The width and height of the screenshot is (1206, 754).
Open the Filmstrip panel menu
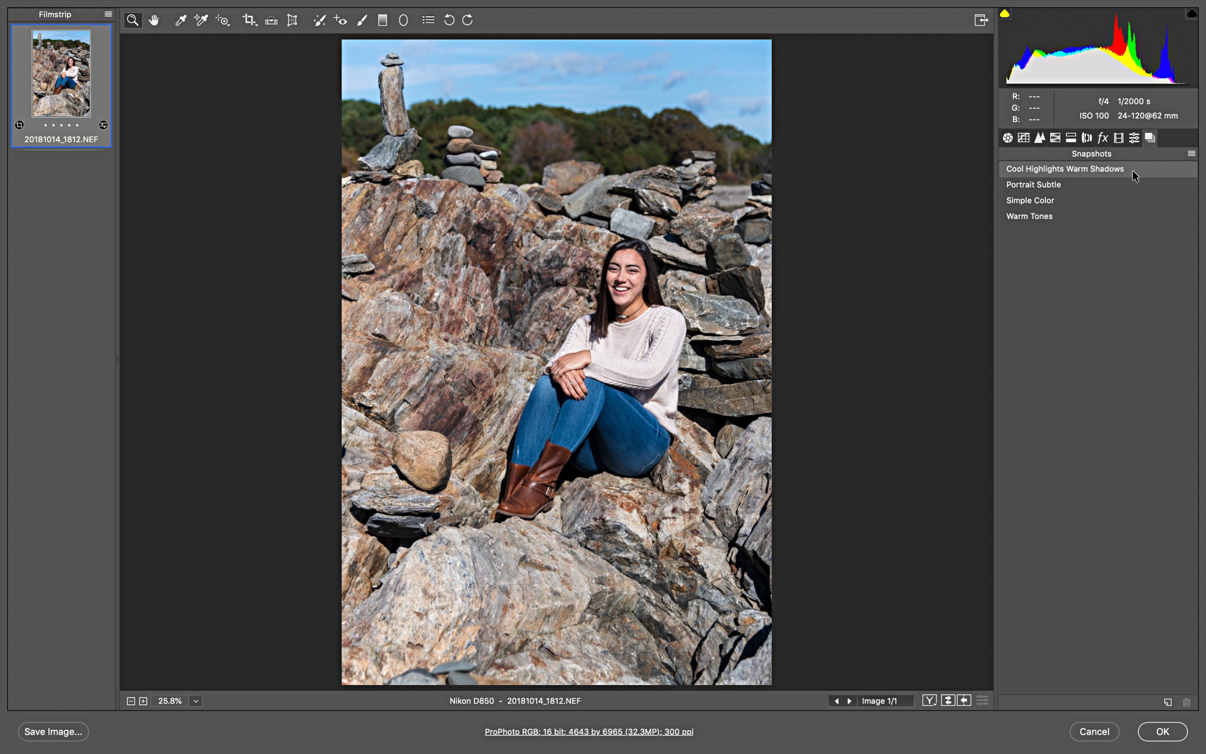click(x=107, y=14)
